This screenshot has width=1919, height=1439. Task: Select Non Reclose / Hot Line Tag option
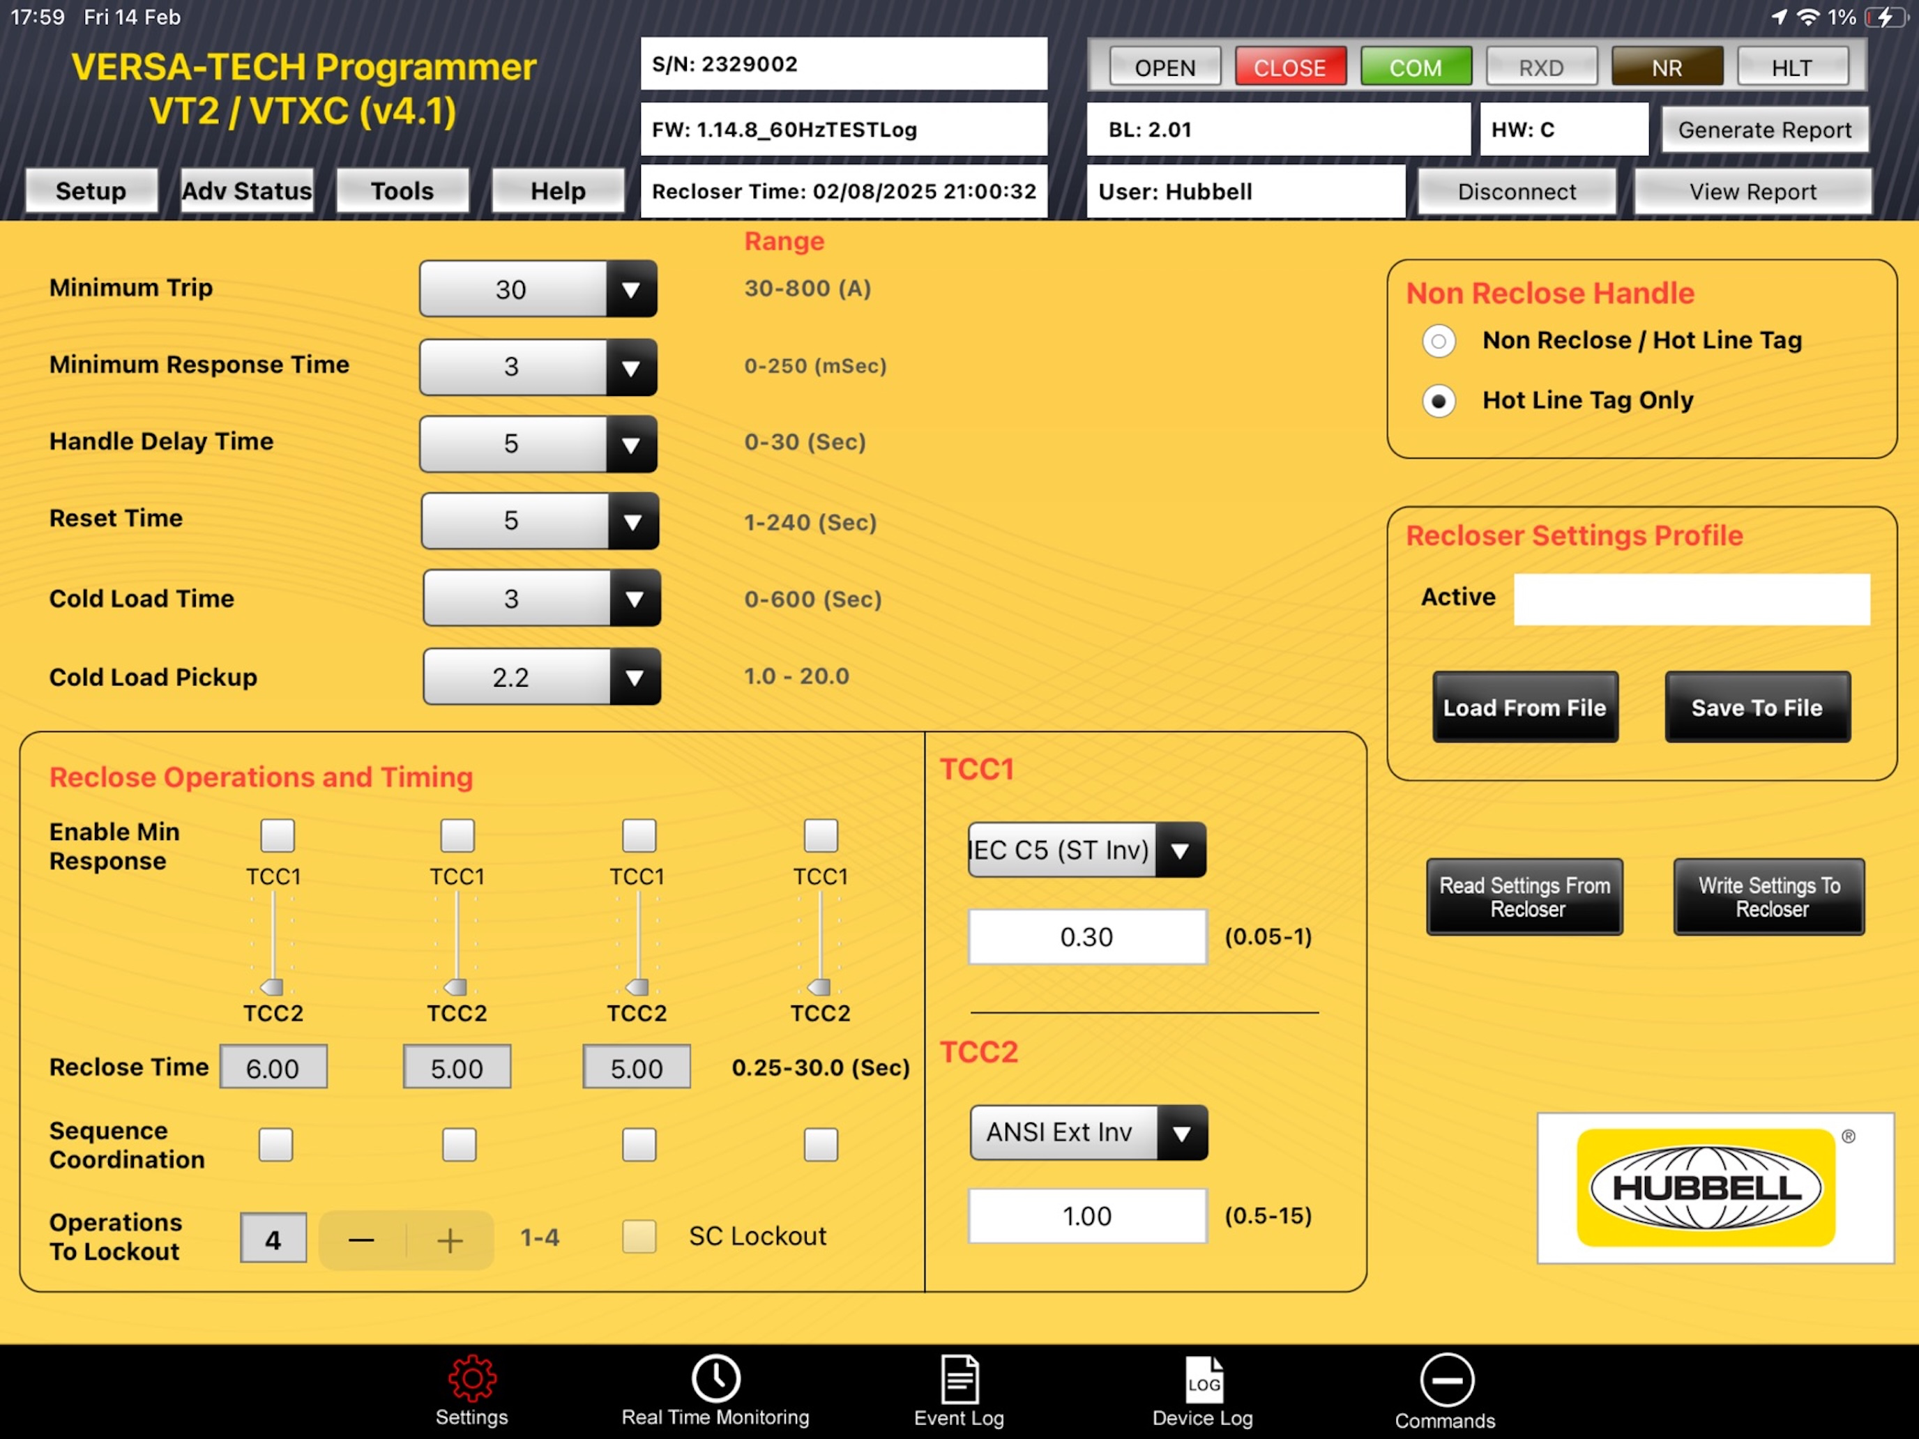click(x=1439, y=341)
